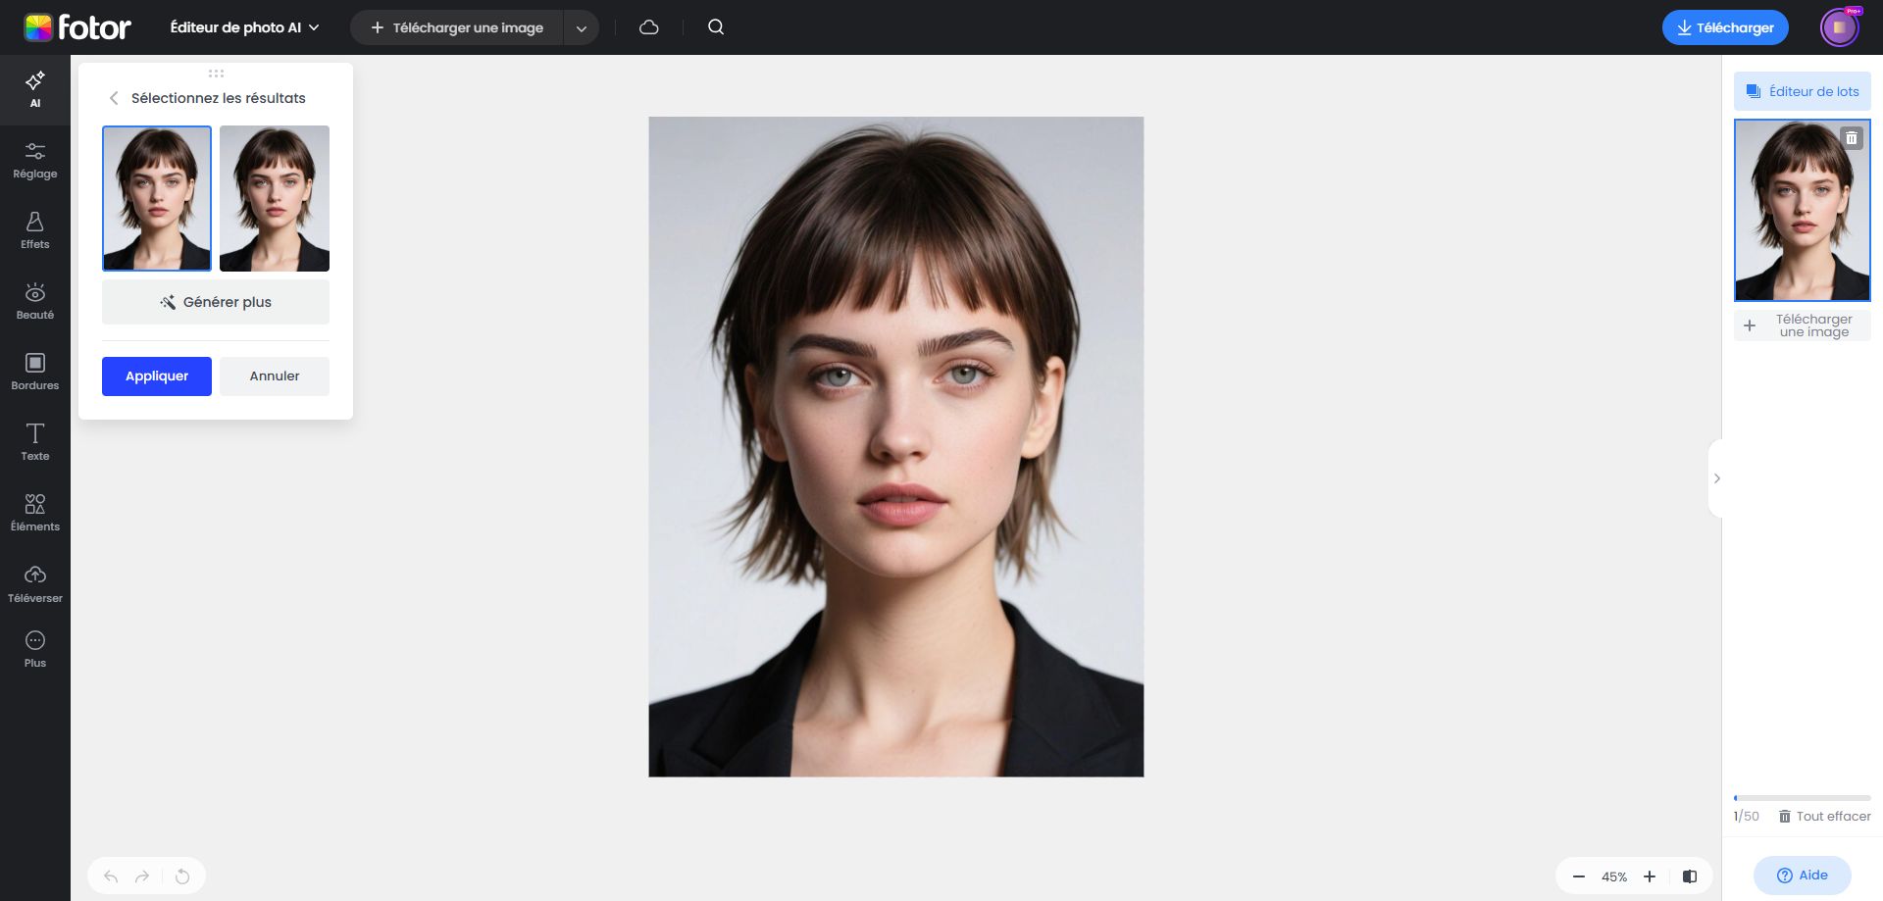Open the Beauté retouch tools
Viewport: 1883px width, 901px height.
tap(34, 301)
